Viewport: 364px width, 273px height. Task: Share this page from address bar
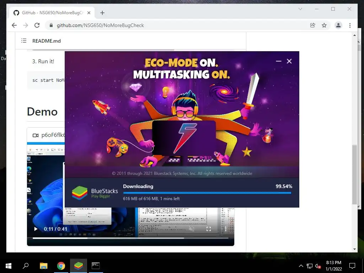(x=313, y=25)
